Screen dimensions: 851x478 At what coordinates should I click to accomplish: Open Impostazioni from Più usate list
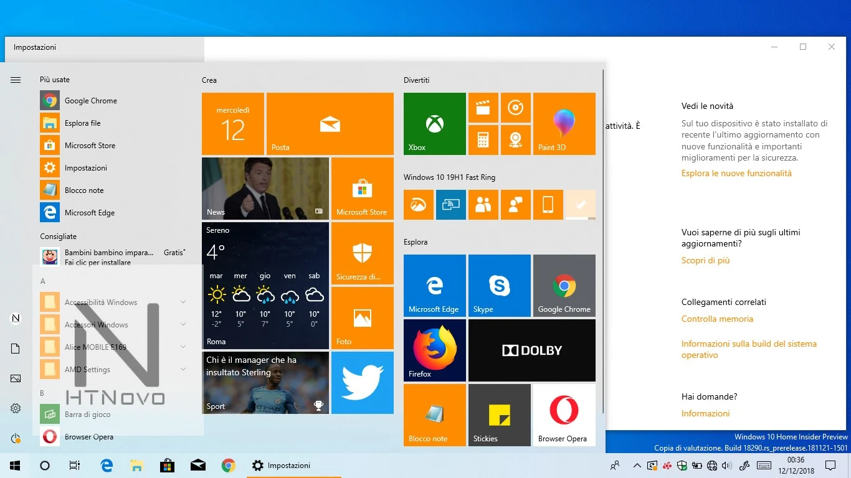click(113, 168)
